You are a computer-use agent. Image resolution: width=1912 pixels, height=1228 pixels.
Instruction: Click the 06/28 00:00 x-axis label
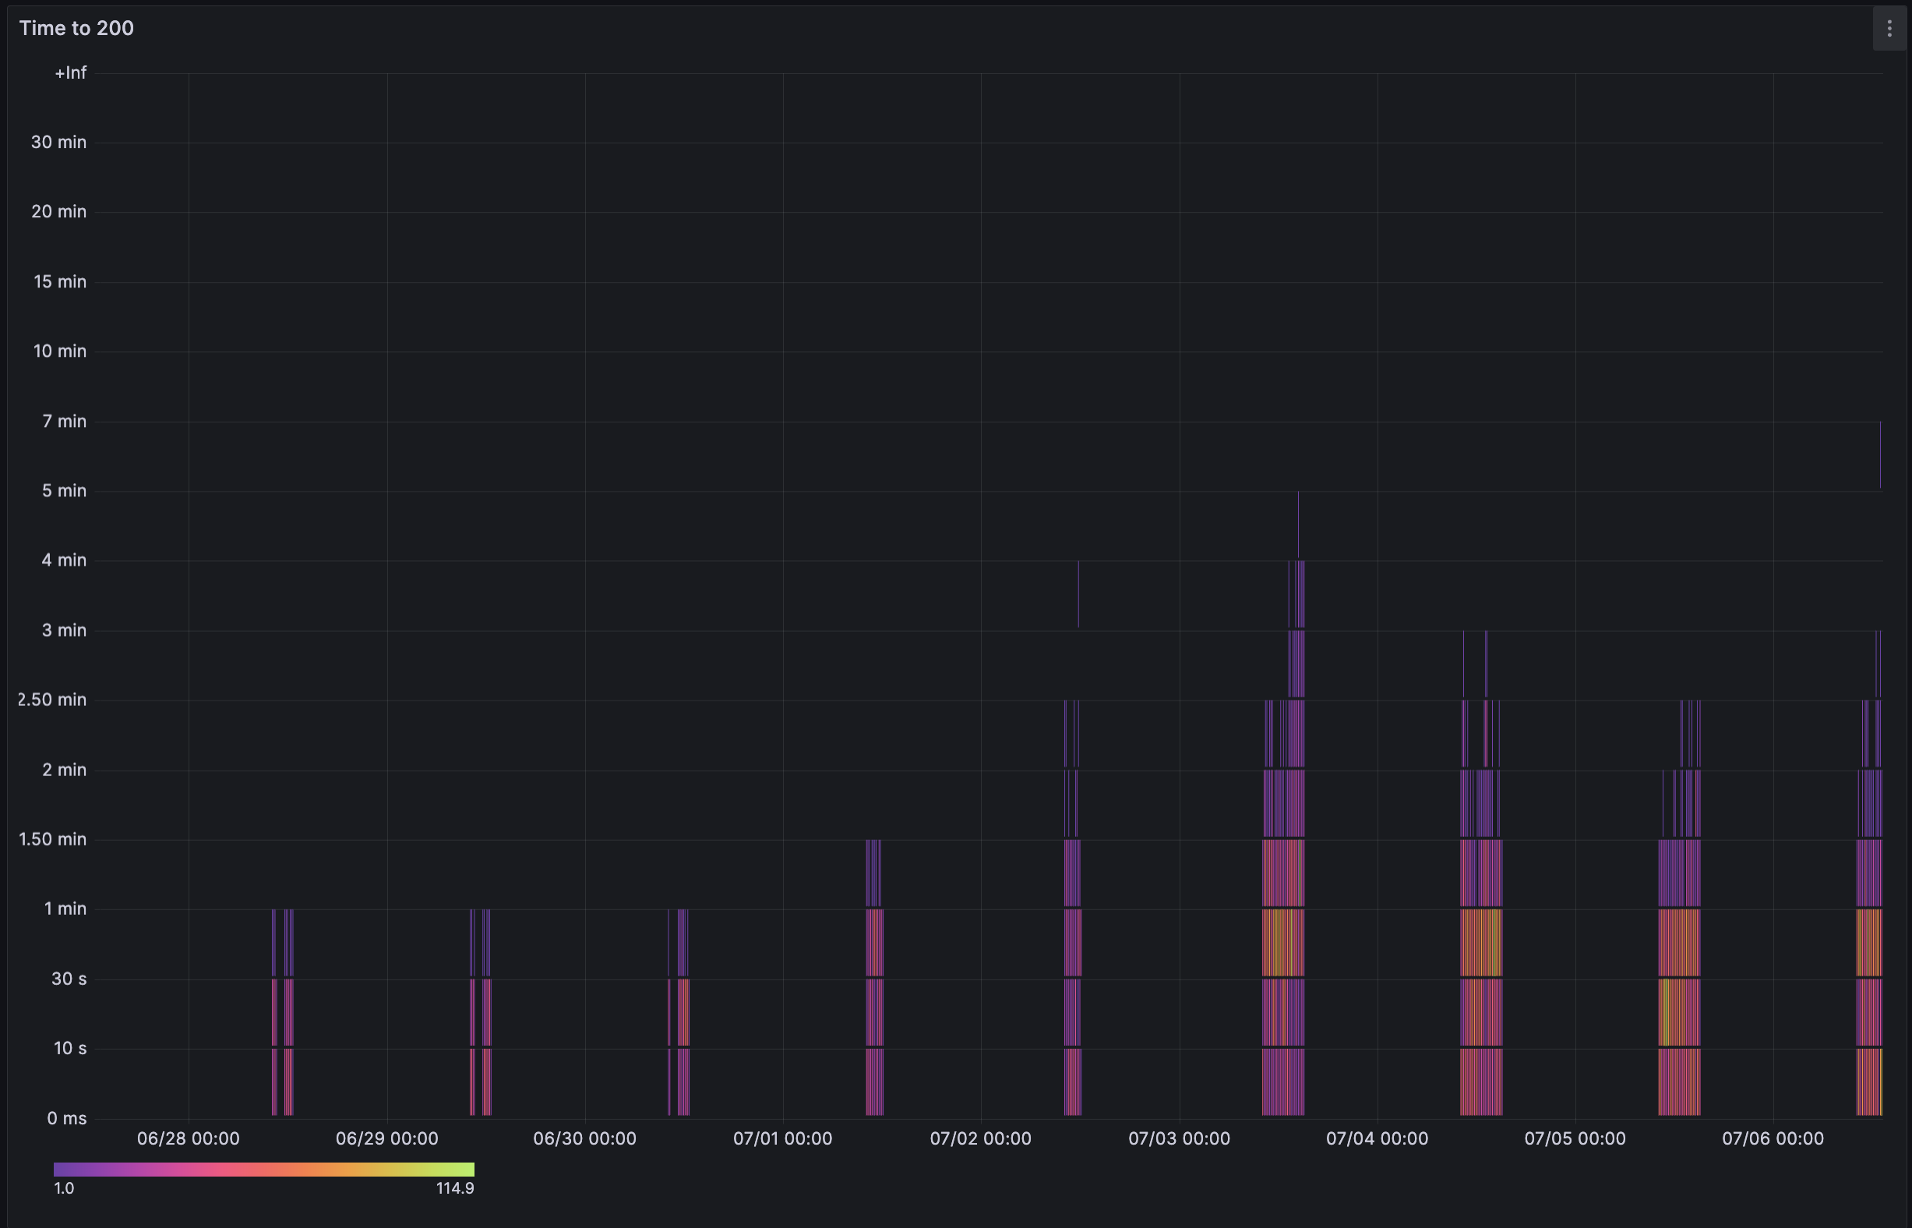pyautogui.click(x=189, y=1138)
